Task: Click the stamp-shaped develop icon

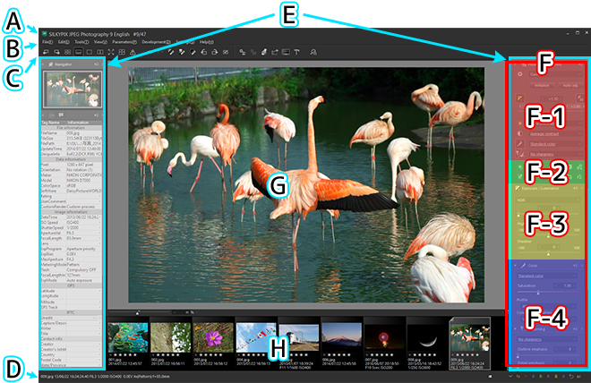Action: pyautogui.click(x=264, y=52)
